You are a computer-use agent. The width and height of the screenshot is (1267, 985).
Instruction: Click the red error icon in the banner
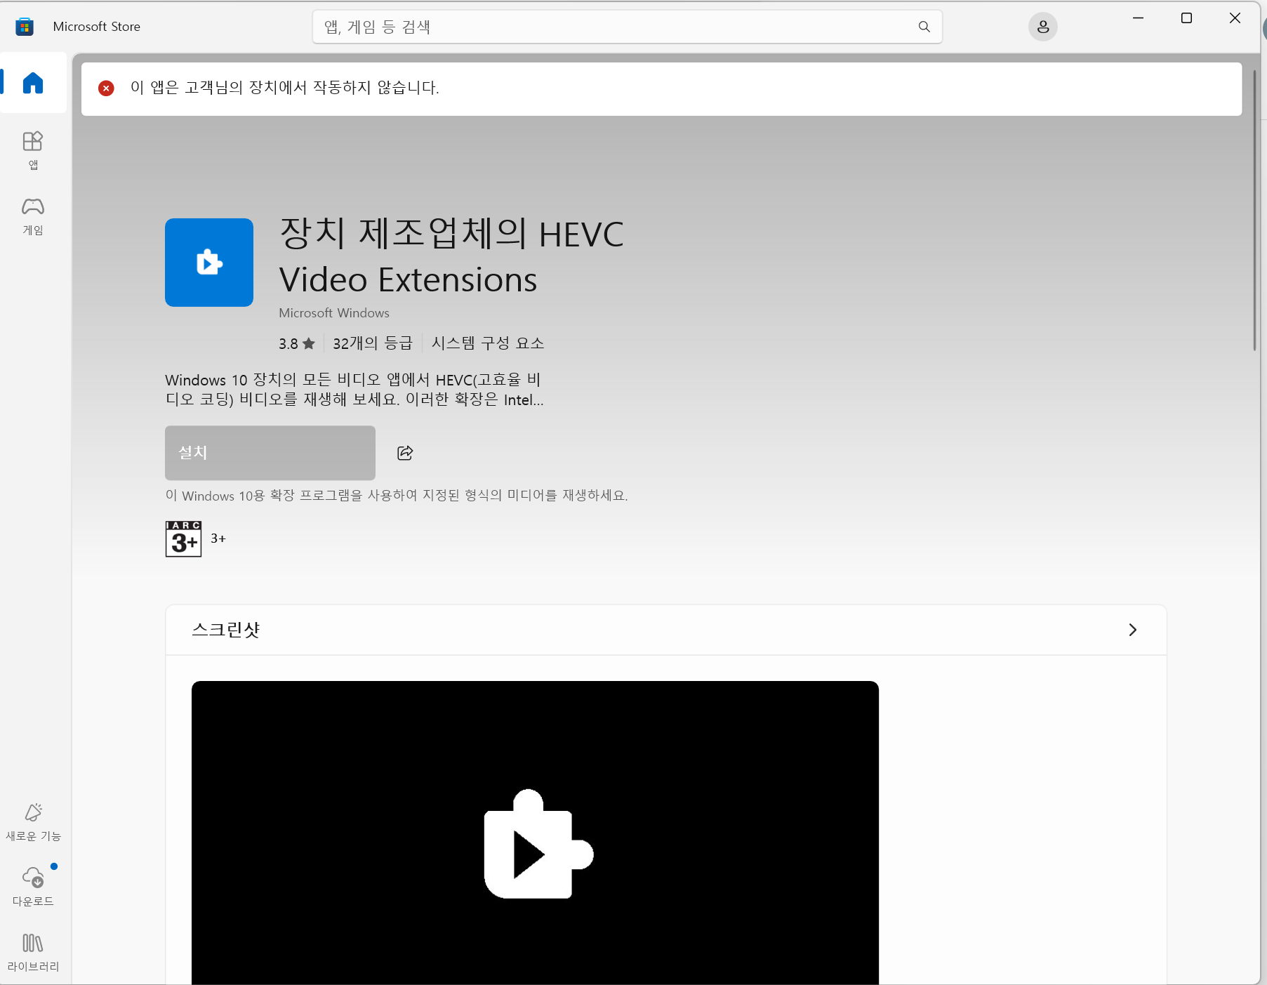tap(106, 88)
